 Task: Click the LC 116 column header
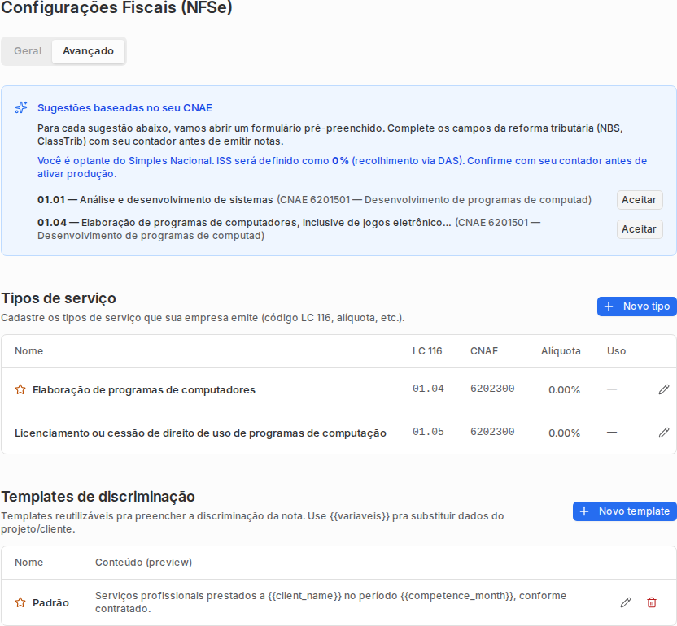coord(427,350)
